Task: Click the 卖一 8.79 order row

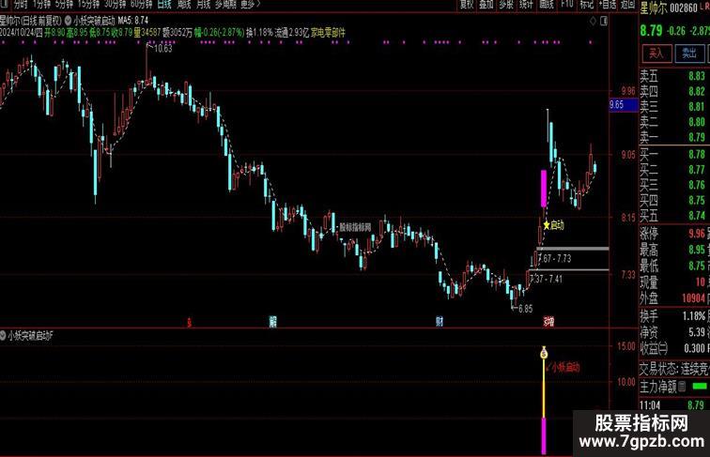Action: 674,137
